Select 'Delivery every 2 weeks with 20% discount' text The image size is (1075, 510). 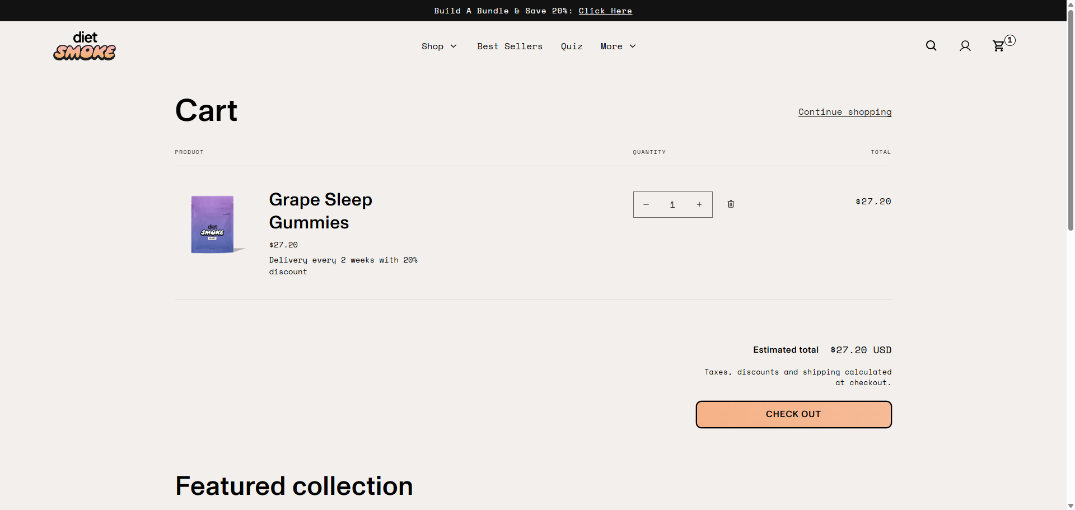click(x=343, y=266)
